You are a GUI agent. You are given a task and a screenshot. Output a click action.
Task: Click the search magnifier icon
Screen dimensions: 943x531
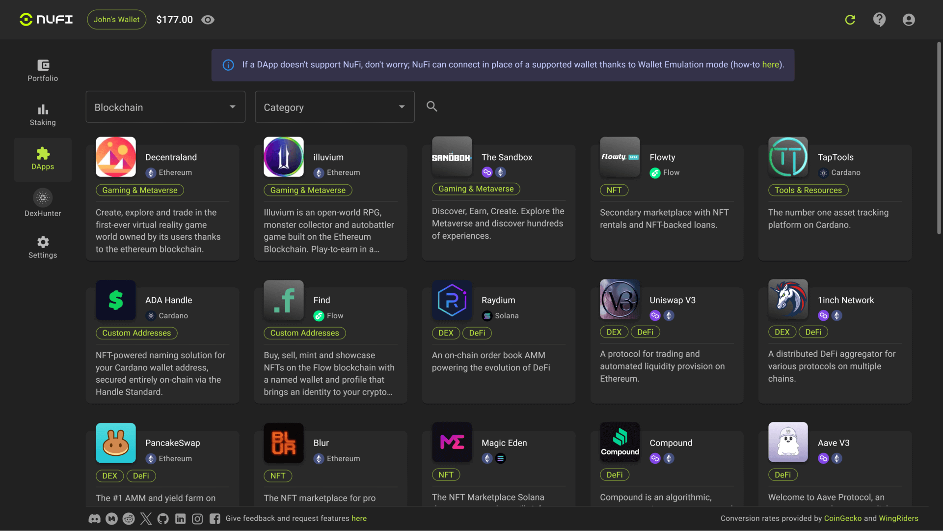431,106
